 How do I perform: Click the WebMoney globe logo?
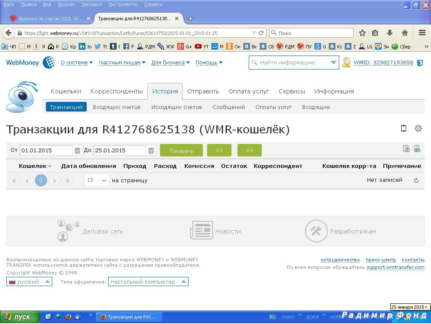(x=49, y=62)
